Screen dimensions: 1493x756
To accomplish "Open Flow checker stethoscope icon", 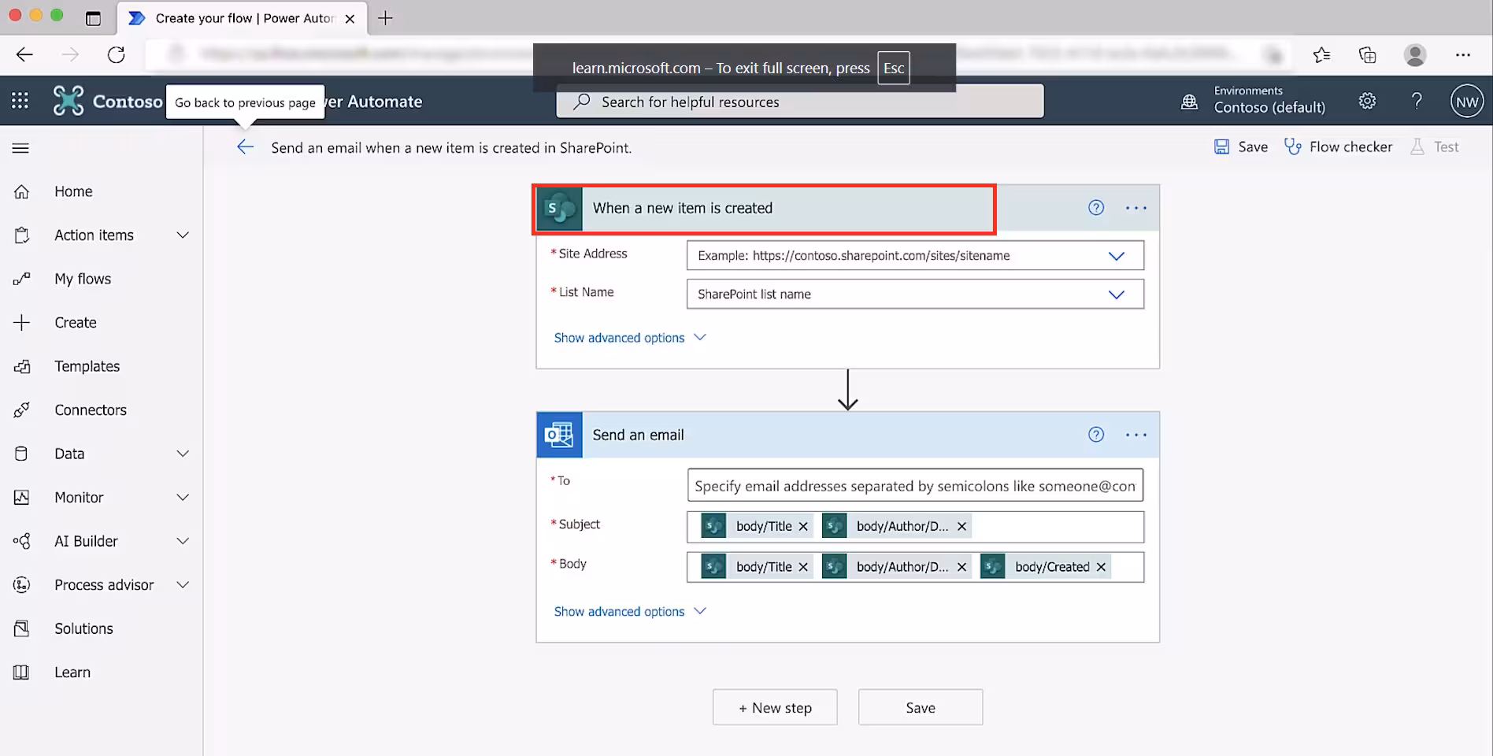I will tap(1292, 146).
